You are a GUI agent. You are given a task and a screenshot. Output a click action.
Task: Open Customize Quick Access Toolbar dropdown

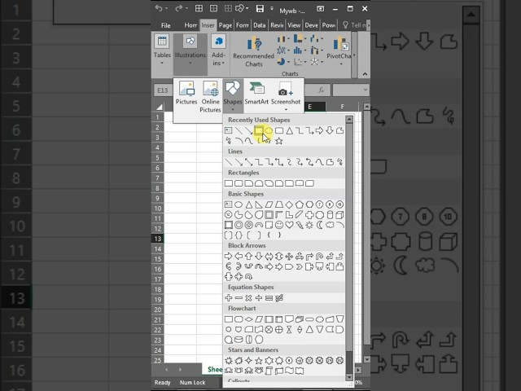[272, 9]
